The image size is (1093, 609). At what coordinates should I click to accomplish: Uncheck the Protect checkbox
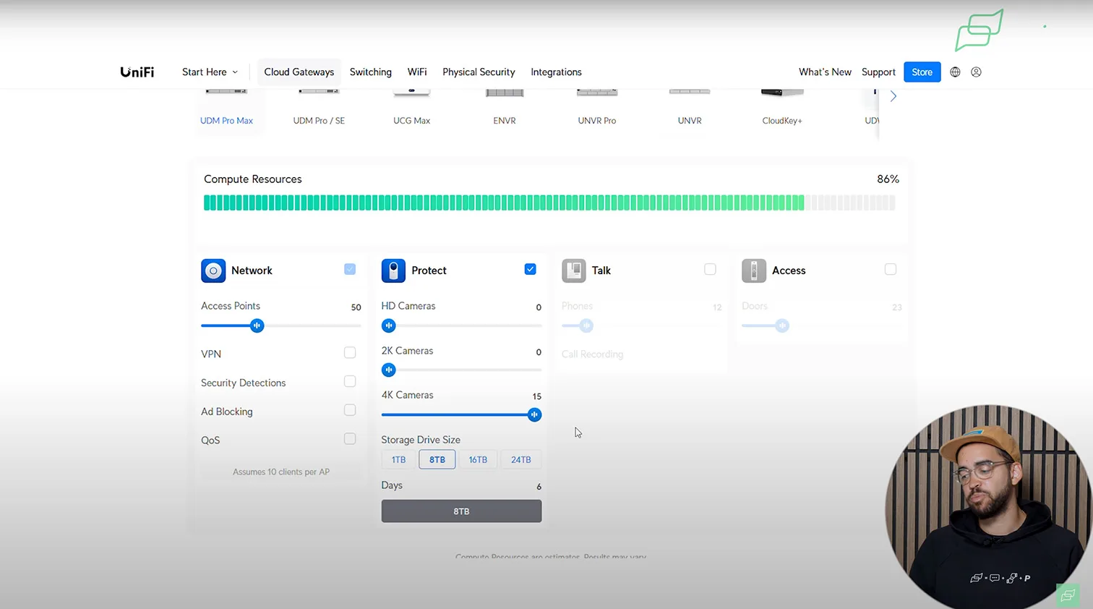tap(530, 269)
